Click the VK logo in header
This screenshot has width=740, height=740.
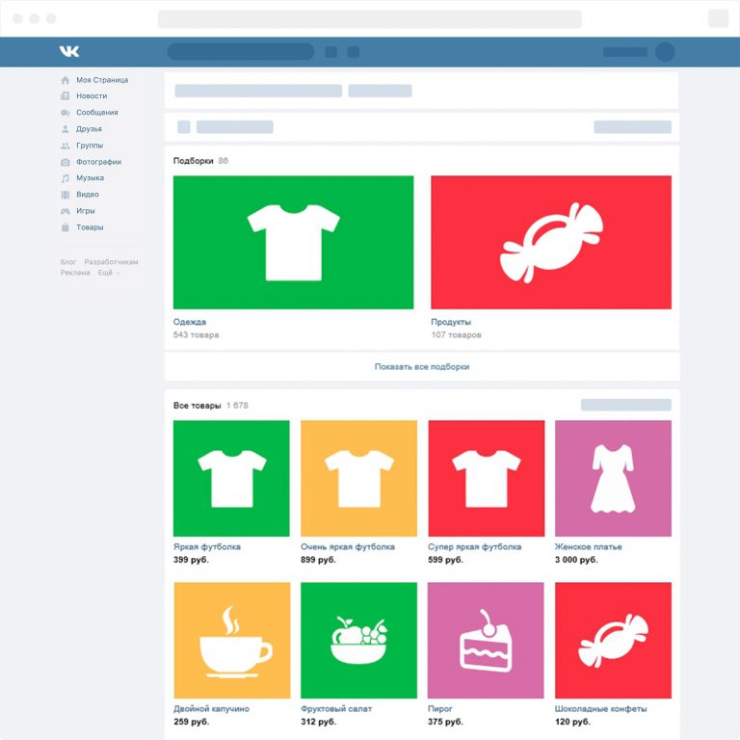coord(68,51)
